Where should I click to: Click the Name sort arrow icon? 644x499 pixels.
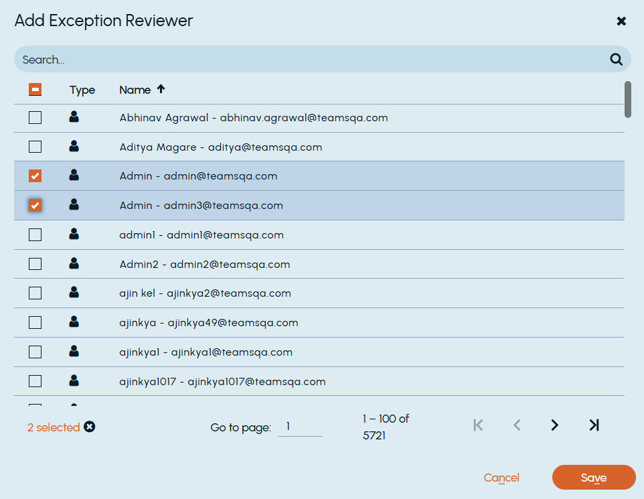[161, 89]
